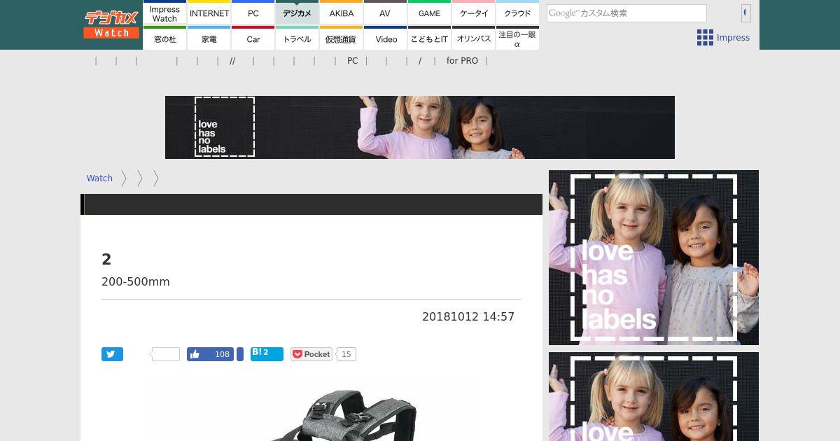Open the 注目の一眼α tab
The height and width of the screenshot is (441, 840).
pyautogui.click(x=517, y=38)
